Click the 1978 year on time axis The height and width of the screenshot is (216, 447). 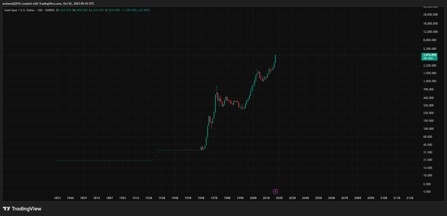pyautogui.click(x=214, y=199)
